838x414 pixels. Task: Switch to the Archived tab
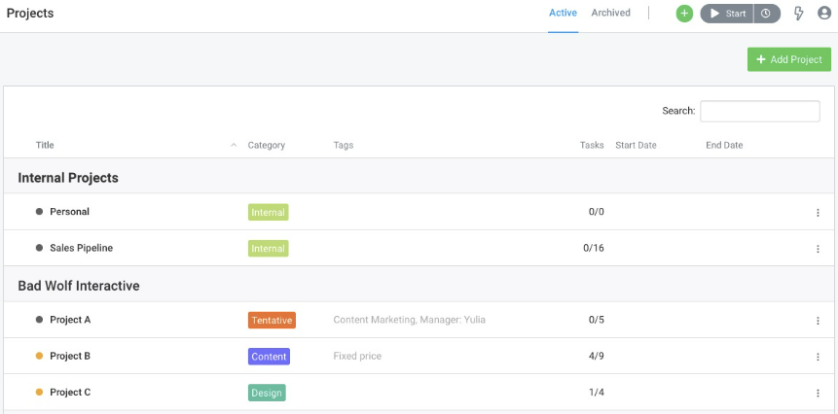[x=610, y=13]
